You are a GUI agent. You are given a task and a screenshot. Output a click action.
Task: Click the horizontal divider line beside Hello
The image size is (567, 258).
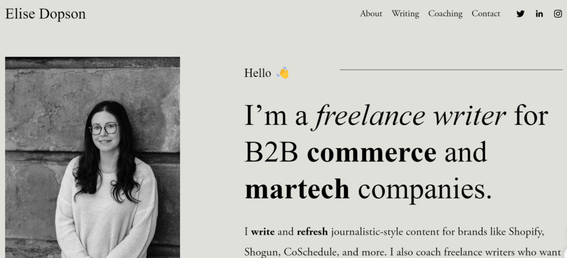(451, 70)
